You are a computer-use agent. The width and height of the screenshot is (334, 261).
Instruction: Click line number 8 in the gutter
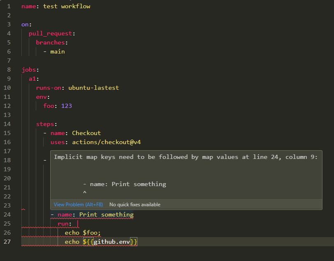point(9,70)
